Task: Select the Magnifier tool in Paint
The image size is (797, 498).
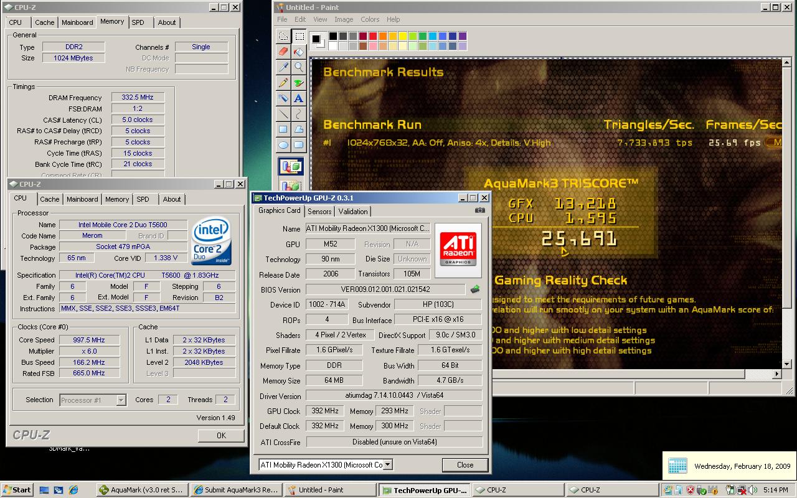Action: [299, 67]
